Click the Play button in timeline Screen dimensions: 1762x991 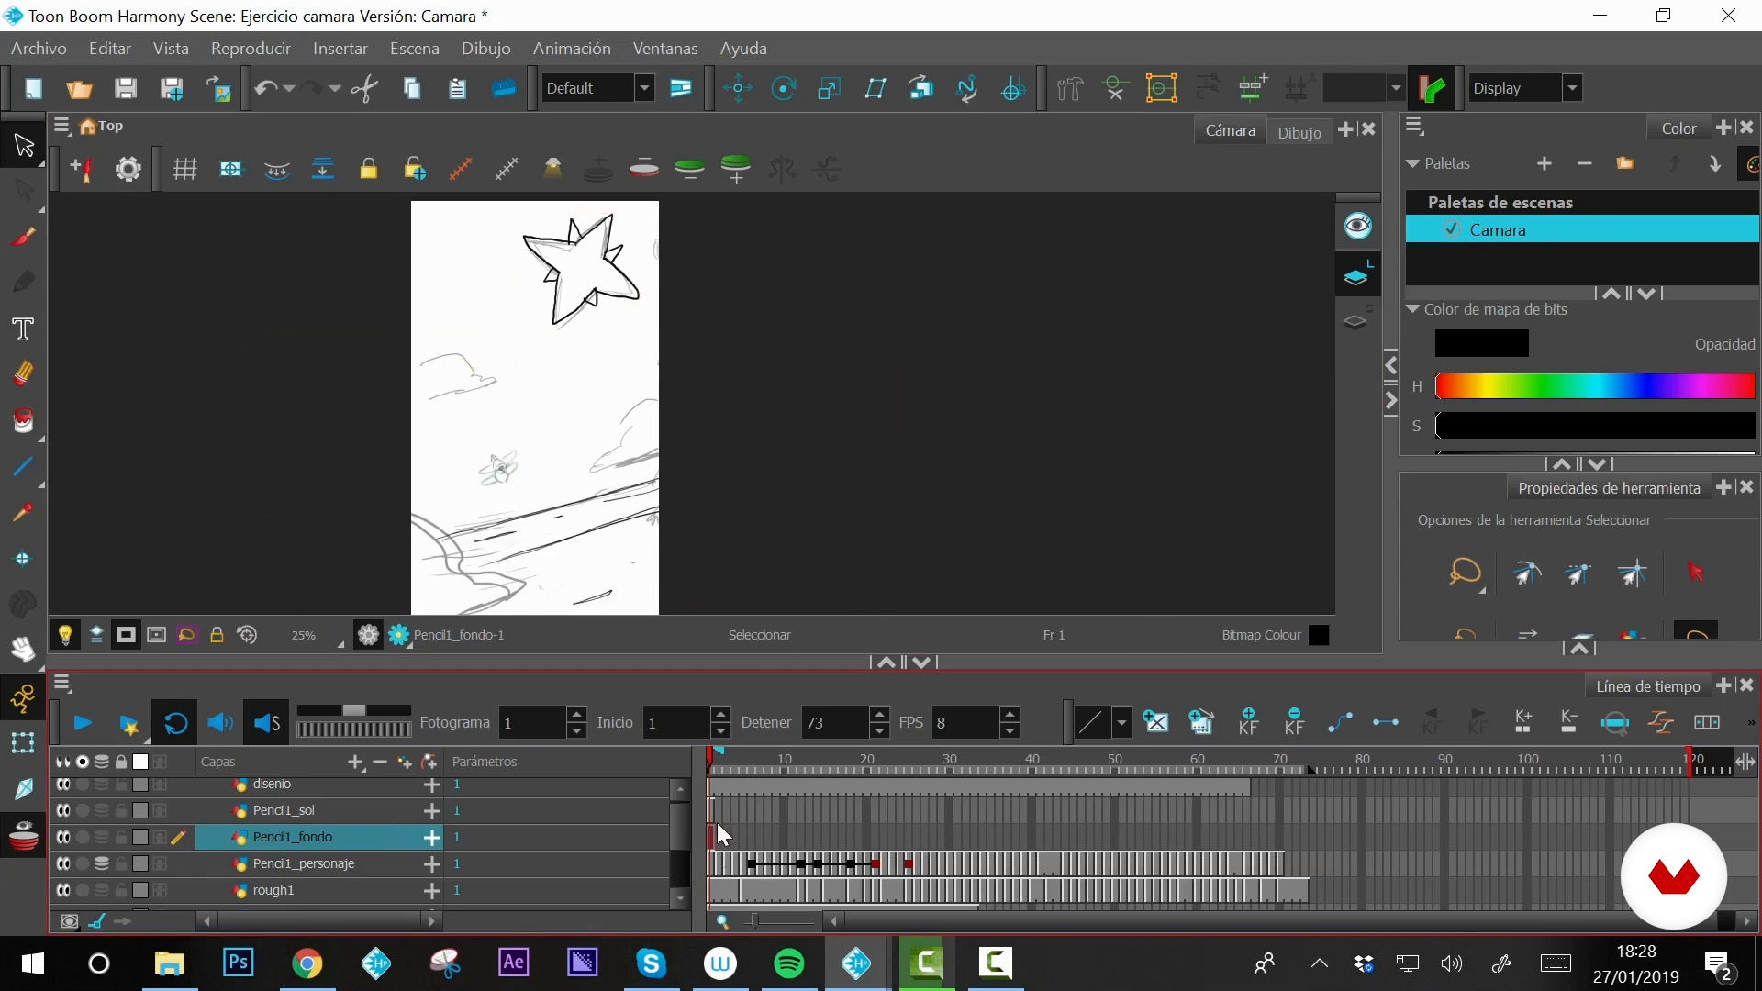click(x=83, y=724)
